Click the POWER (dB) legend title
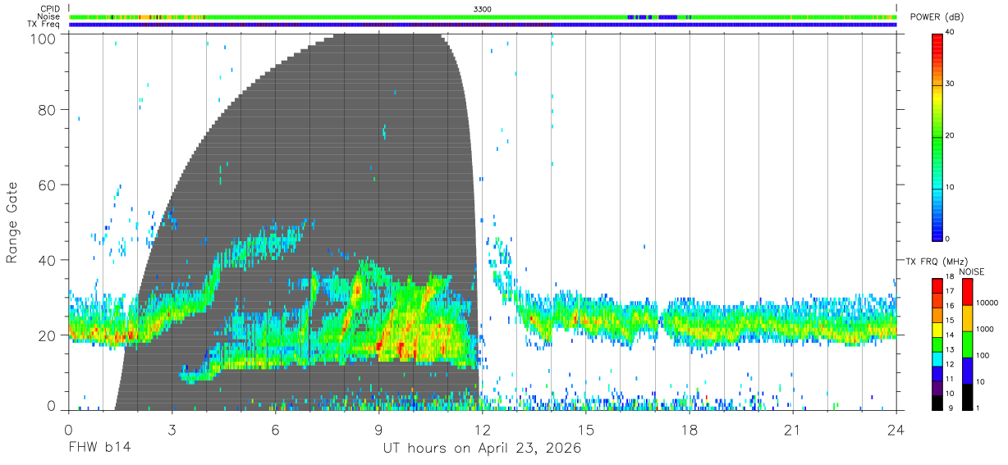 pyautogui.click(x=937, y=17)
